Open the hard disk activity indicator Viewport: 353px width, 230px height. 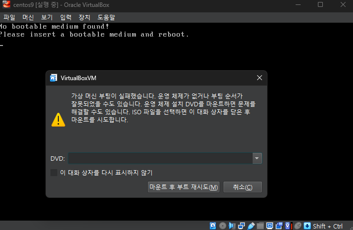point(213,226)
